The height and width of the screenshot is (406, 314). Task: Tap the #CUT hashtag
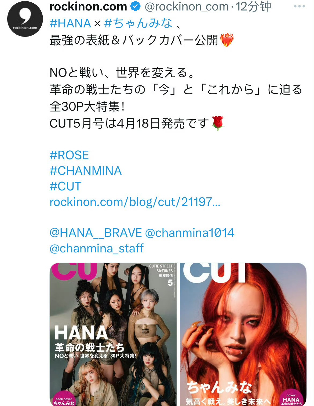tap(65, 186)
